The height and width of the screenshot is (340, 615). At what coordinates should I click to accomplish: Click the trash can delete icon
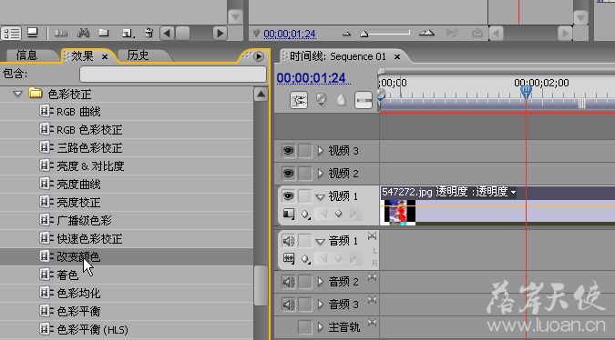pyautogui.click(x=149, y=34)
